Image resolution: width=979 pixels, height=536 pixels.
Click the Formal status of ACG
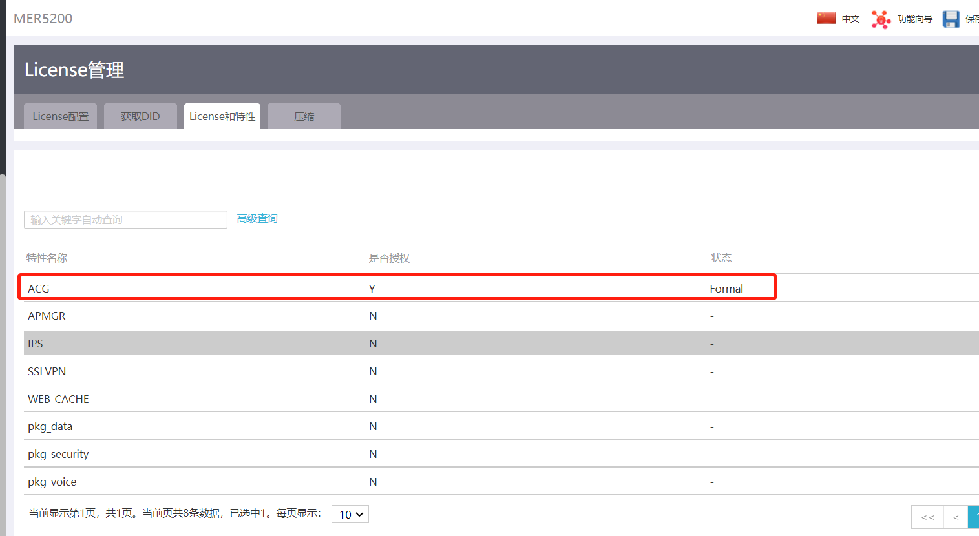pos(726,289)
